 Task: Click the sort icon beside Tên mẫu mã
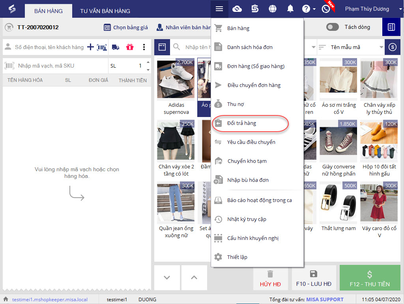[322, 47]
